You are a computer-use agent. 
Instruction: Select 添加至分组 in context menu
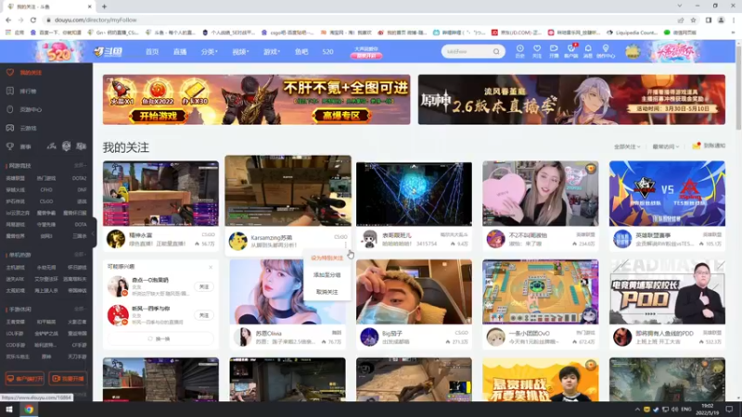pyautogui.click(x=327, y=274)
